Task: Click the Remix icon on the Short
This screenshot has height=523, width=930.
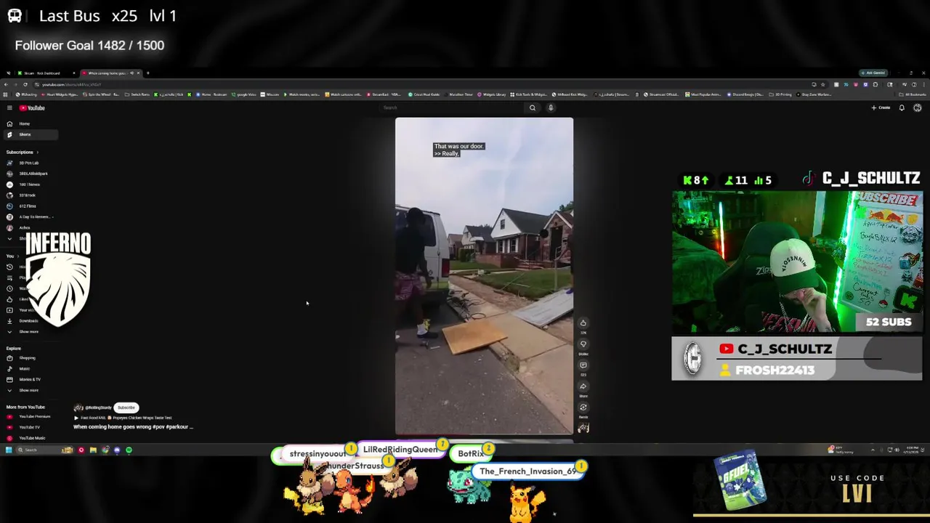Action: [x=583, y=407]
